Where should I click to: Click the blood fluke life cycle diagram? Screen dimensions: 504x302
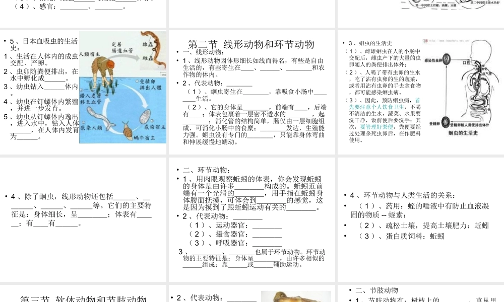click(123, 87)
